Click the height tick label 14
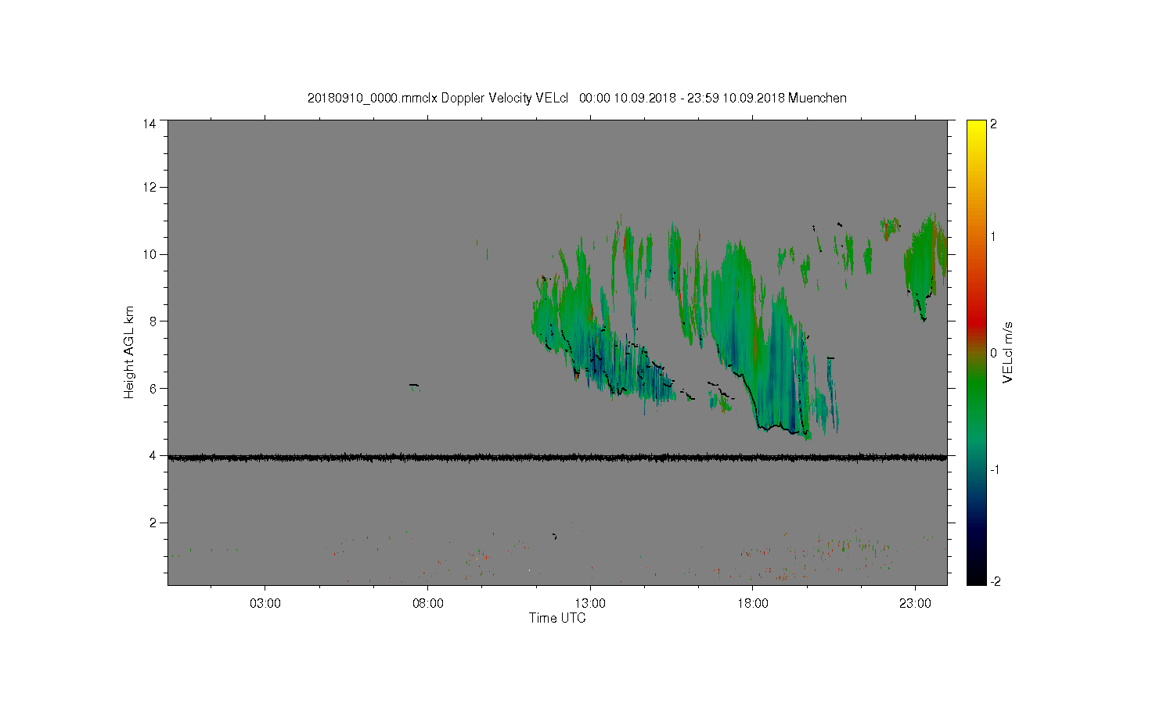 coord(149,124)
